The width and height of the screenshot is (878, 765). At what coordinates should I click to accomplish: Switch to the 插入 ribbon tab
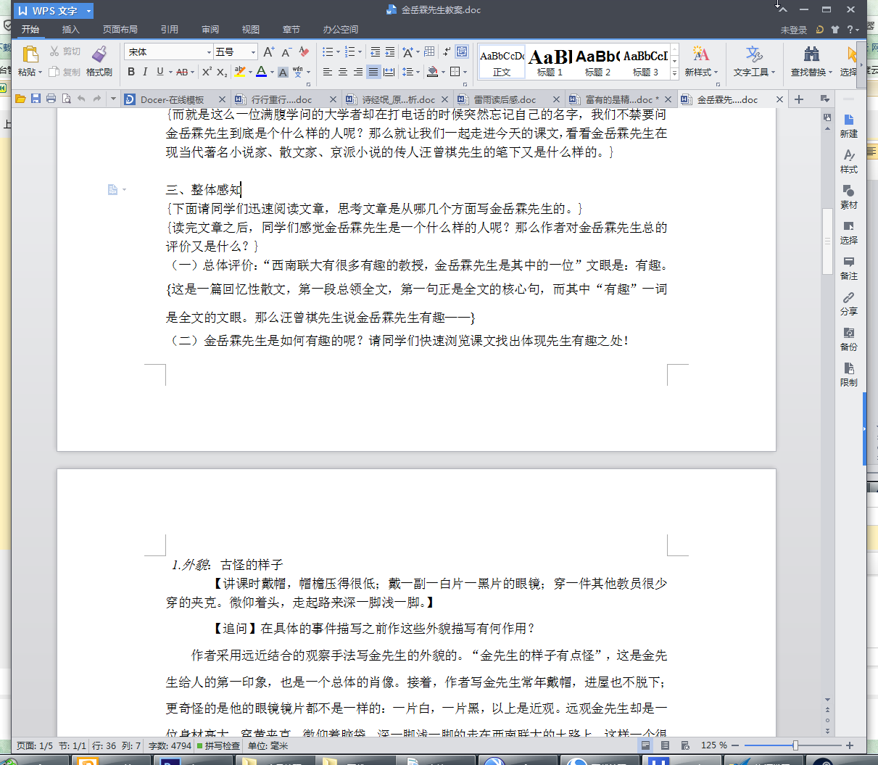coord(70,30)
